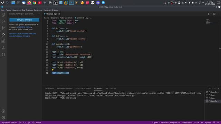Image resolution: width=221 pixels, height=124 pixels.
Task: Open the Extensions view
Action: 3,41
